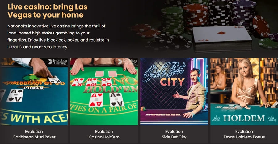This screenshot has height=144, width=278.
Task: Click the neon Side Bet City sign
Action: [165, 74]
